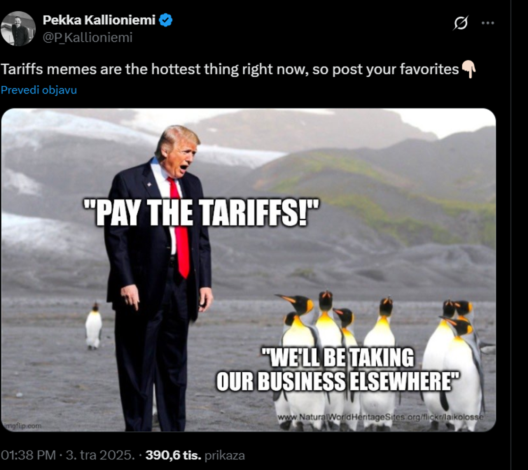Click the lone small penguin in the meme
The image size is (528, 470).
click(93, 326)
